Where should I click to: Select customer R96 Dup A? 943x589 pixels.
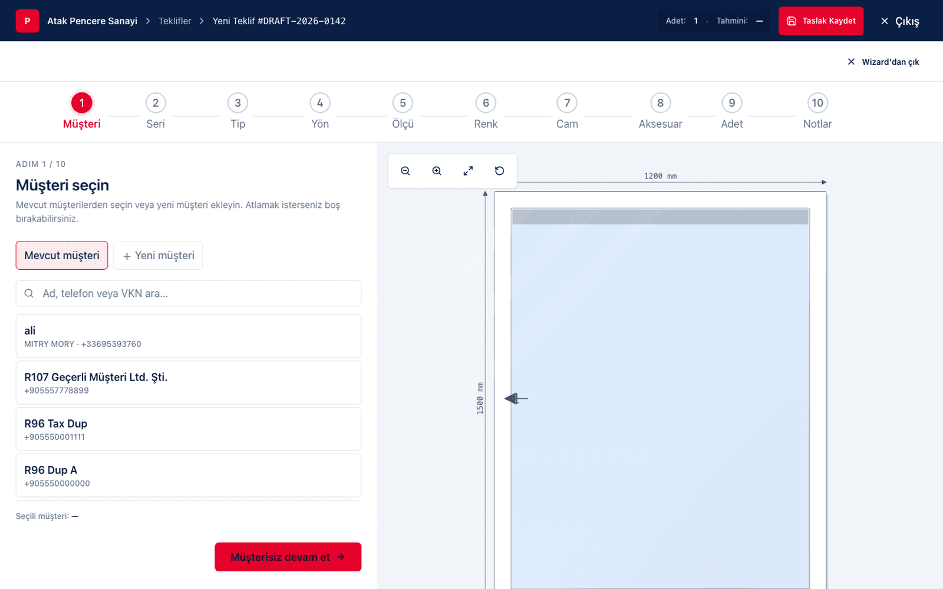[189, 475]
